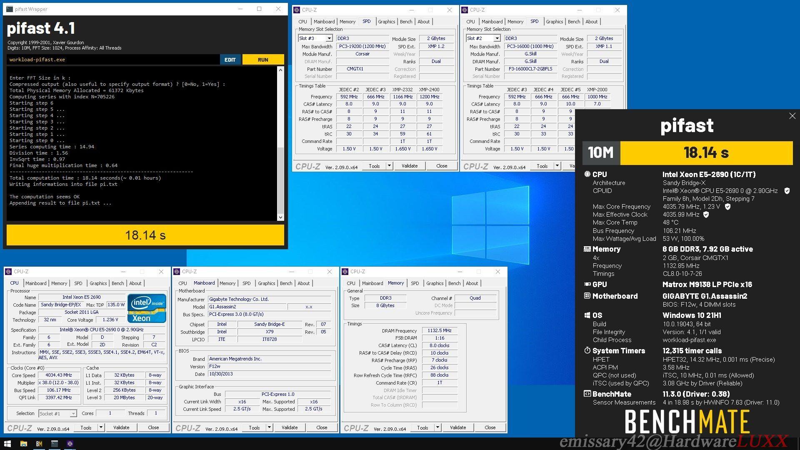Click DRAM Frequency value 1132.5 MHz
This screenshot has height=450, width=800.
click(x=440, y=330)
